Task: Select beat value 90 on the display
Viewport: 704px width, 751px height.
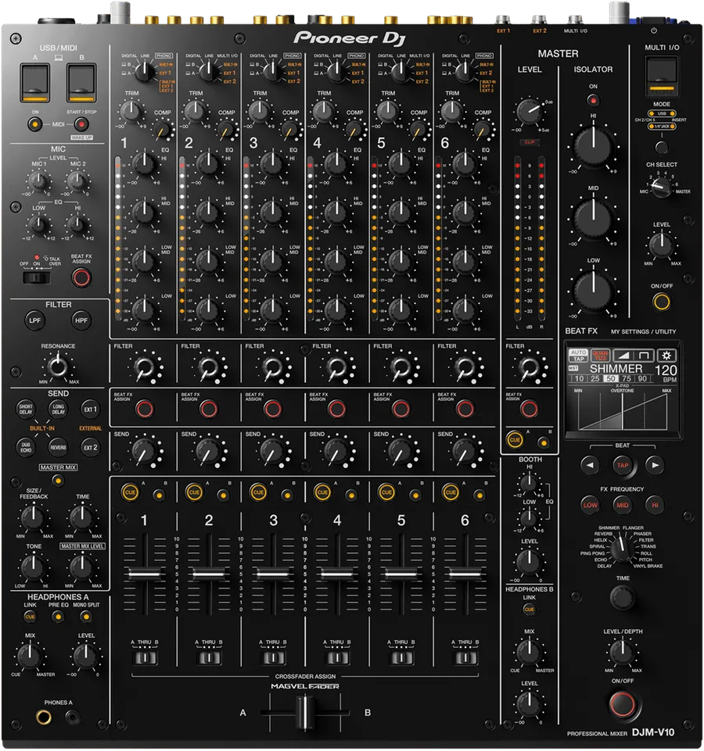Action: [642, 378]
